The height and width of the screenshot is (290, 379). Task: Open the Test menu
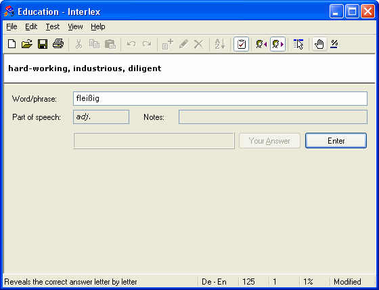tap(53, 26)
